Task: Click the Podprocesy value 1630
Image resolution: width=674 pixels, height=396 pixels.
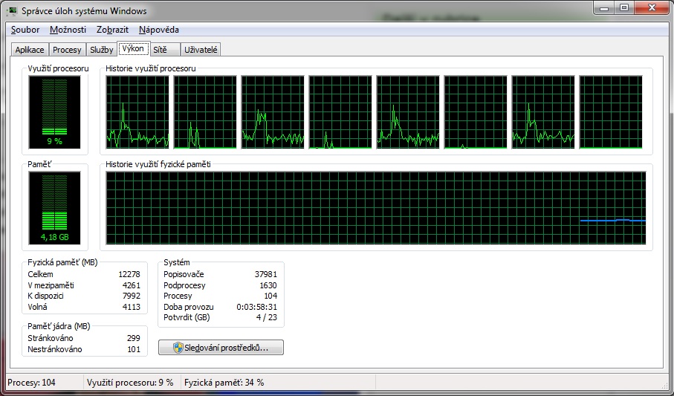Action: [x=268, y=285]
